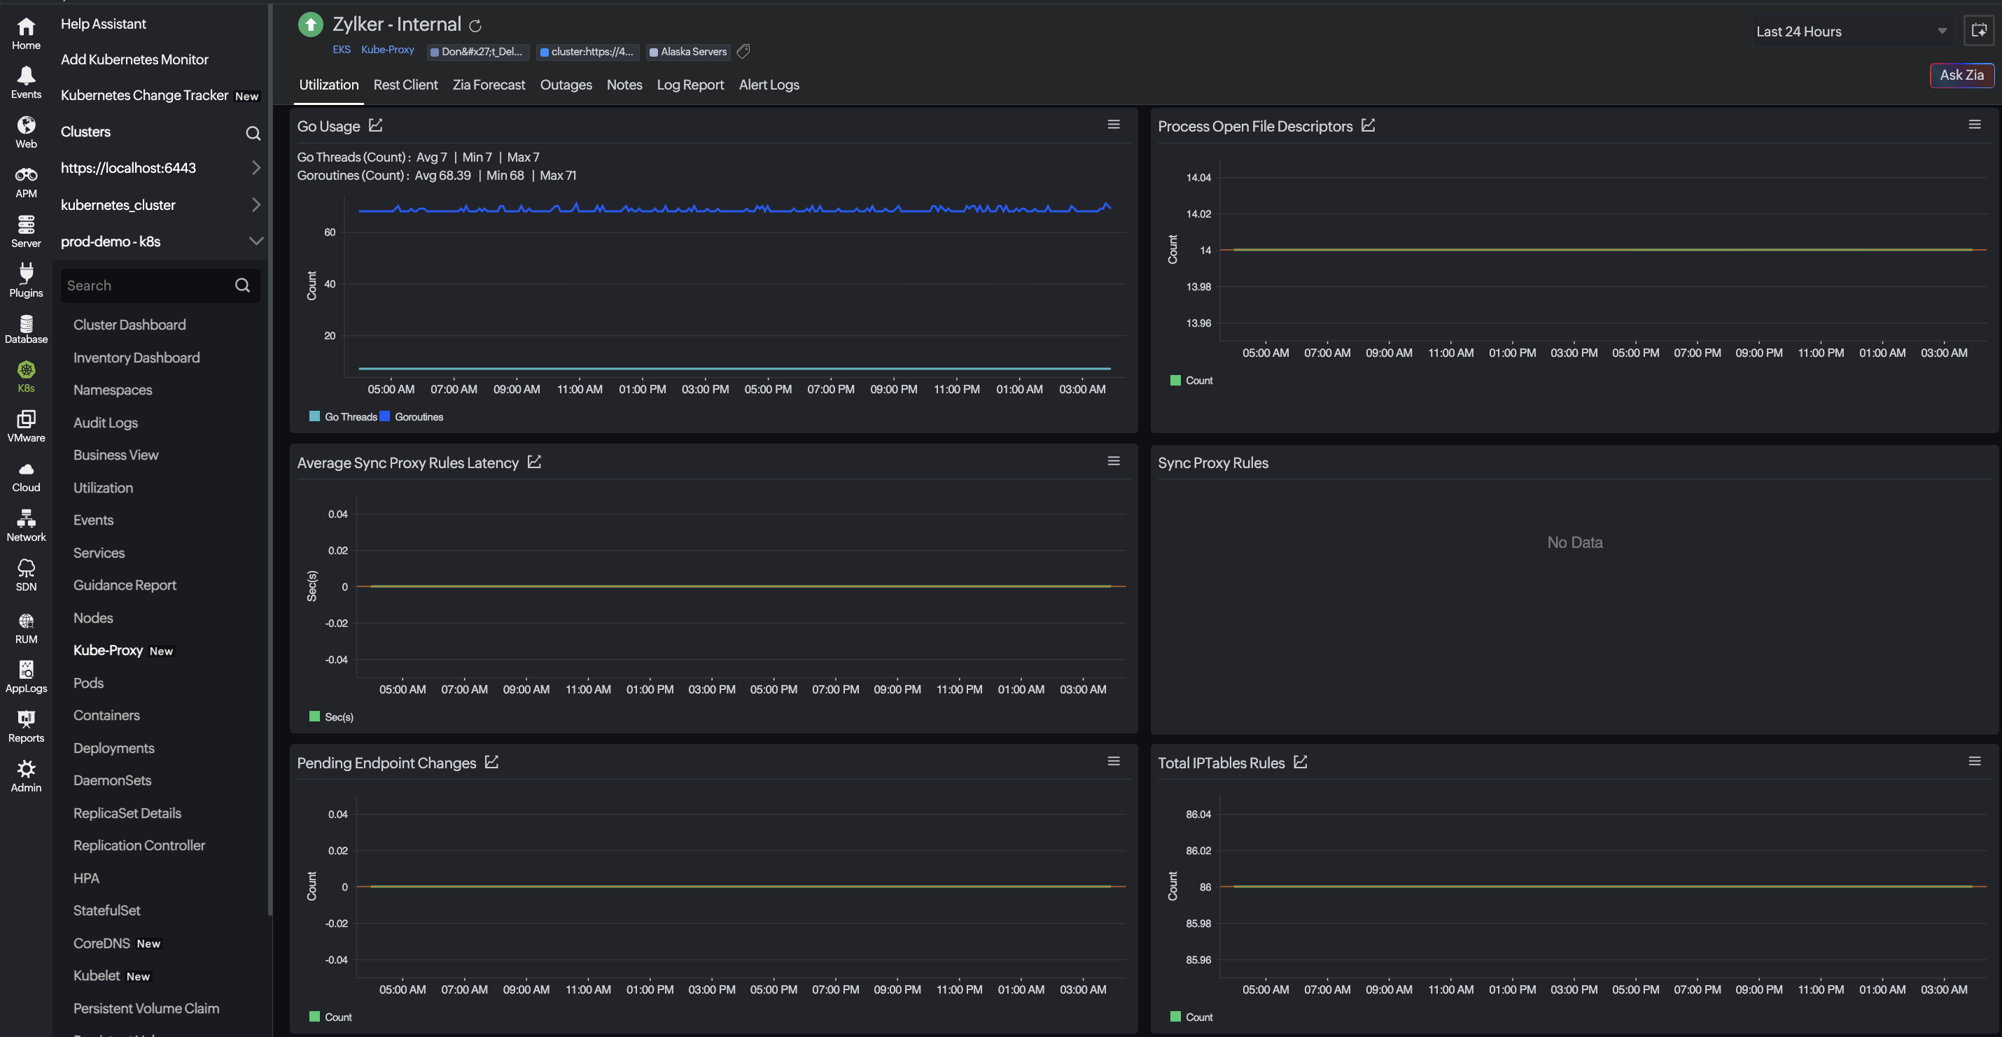Open the Go Usage chart hamburger menu
This screenshot has height=1037, width=2002.
coord(1113,125)
